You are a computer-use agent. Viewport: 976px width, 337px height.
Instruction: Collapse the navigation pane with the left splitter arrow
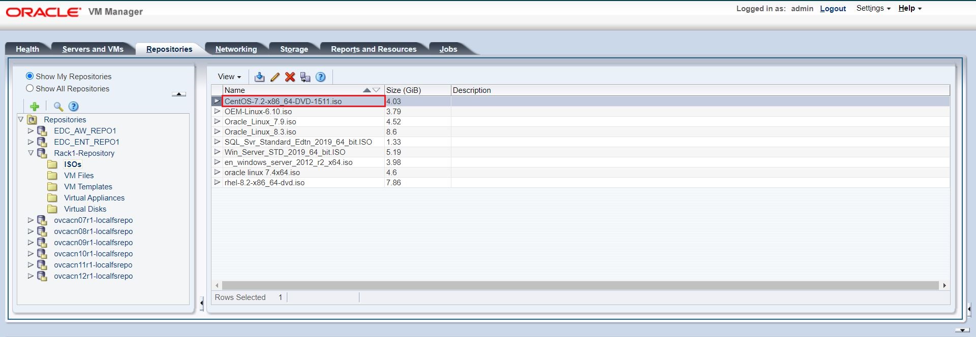pos(202,304)
